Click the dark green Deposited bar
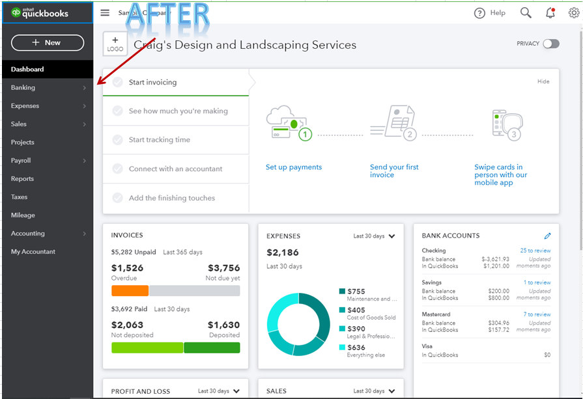Image resolution: width=583 pixels, height=399 pixels. tap(212, 348)
